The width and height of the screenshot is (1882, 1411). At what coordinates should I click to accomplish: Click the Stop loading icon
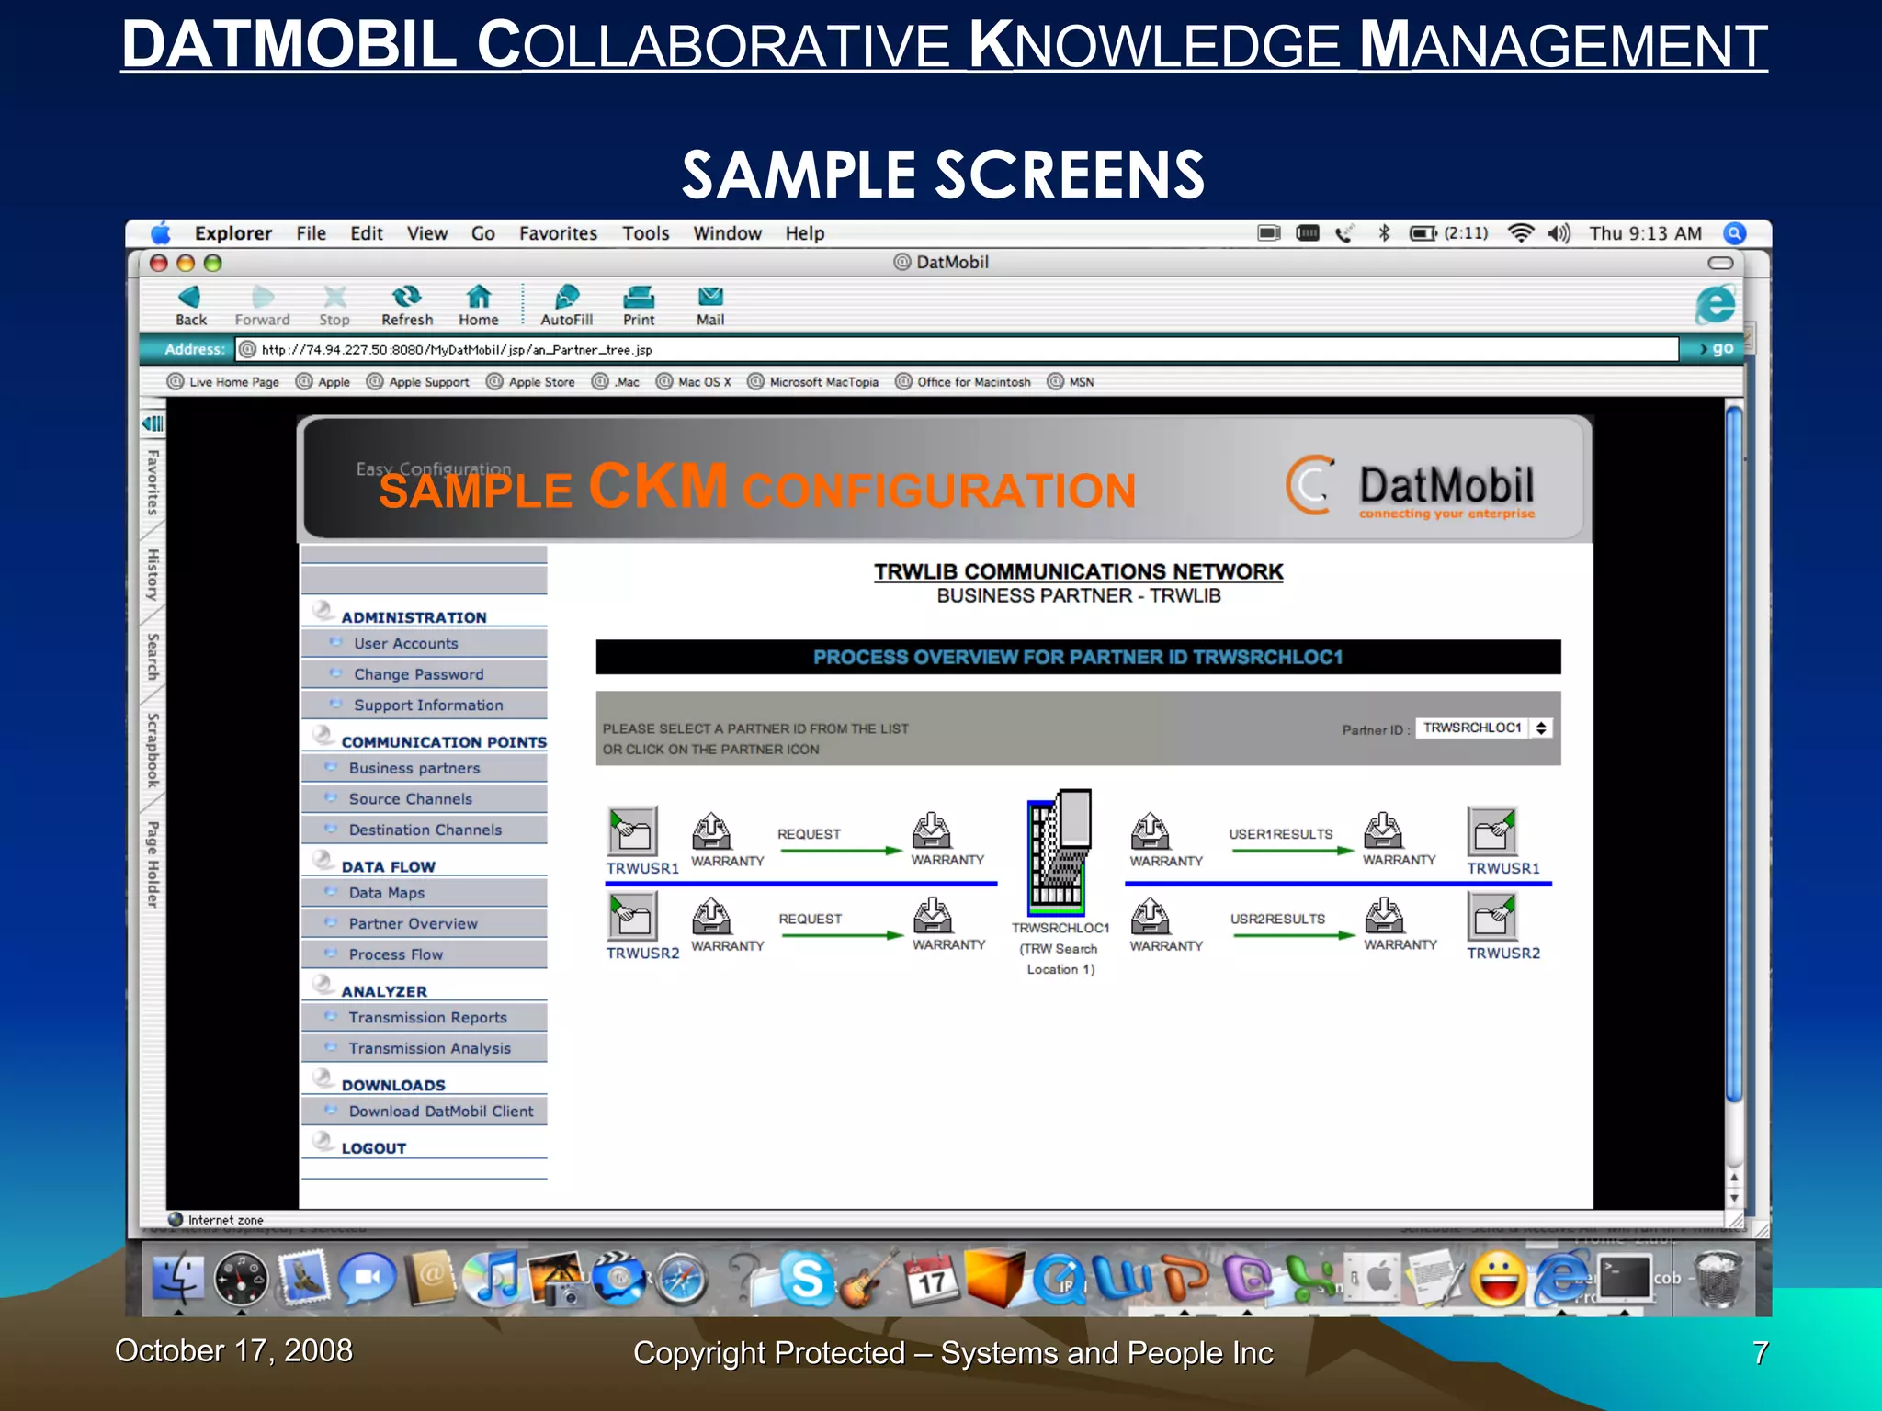click(x=334, y=296)
